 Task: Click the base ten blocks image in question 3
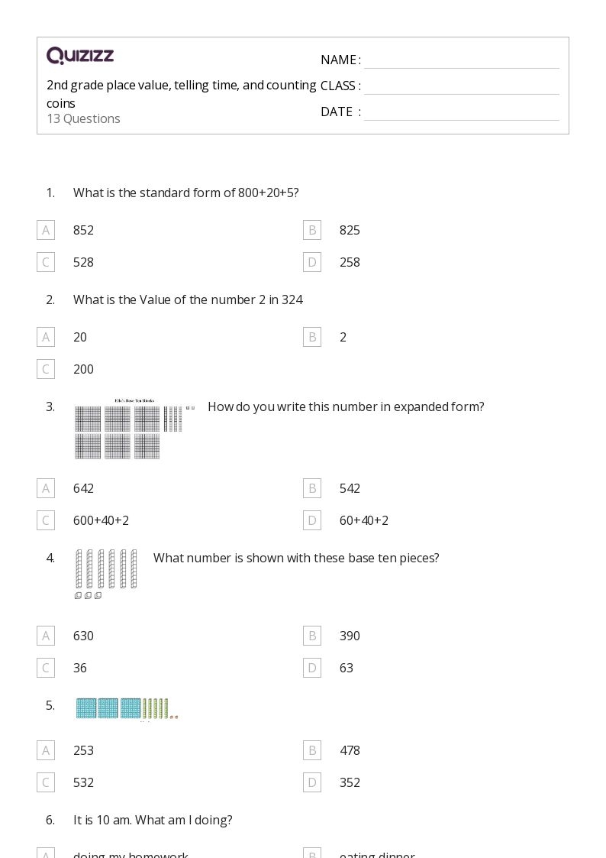click(134, 429)
